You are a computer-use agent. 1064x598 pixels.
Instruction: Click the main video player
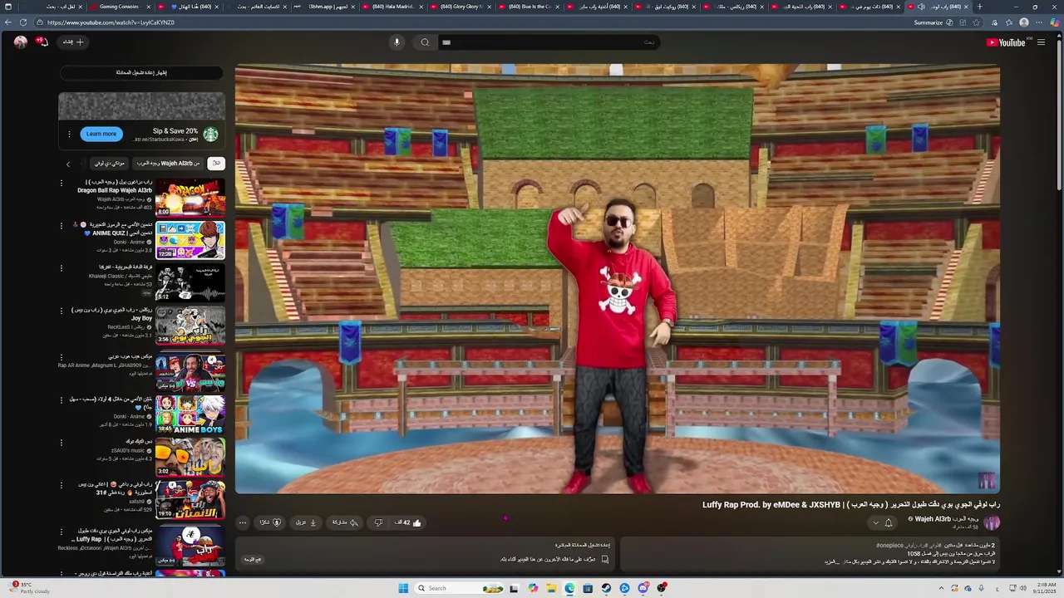tap(617, 279)
